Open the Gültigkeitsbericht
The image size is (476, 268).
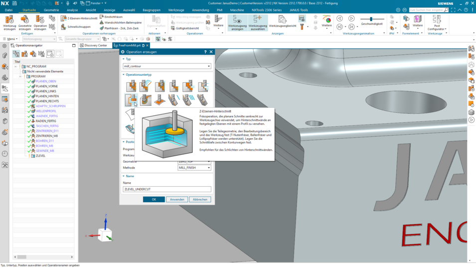click(185, 28)
